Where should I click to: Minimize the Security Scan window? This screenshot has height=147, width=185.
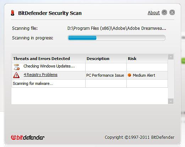coord(164,12)
